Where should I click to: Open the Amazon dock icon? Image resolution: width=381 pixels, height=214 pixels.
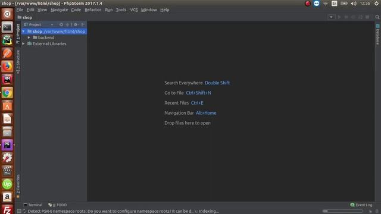(7, 197)
